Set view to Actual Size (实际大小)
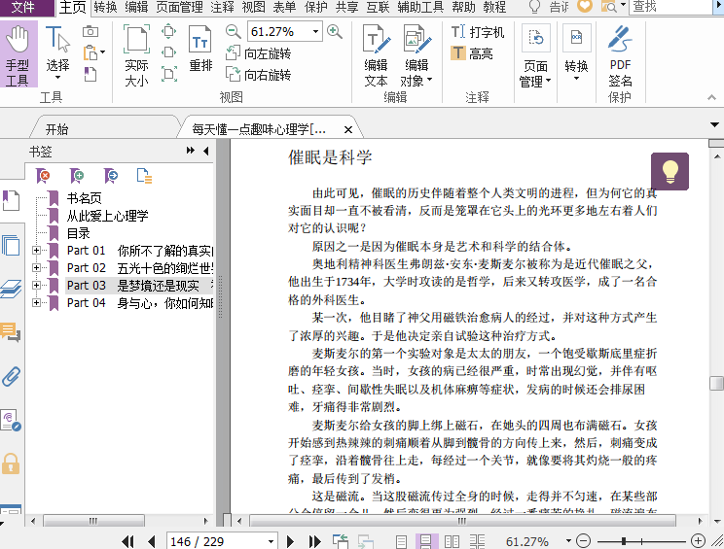This screenshot has height=549, width=724. [x=136, y=55]
